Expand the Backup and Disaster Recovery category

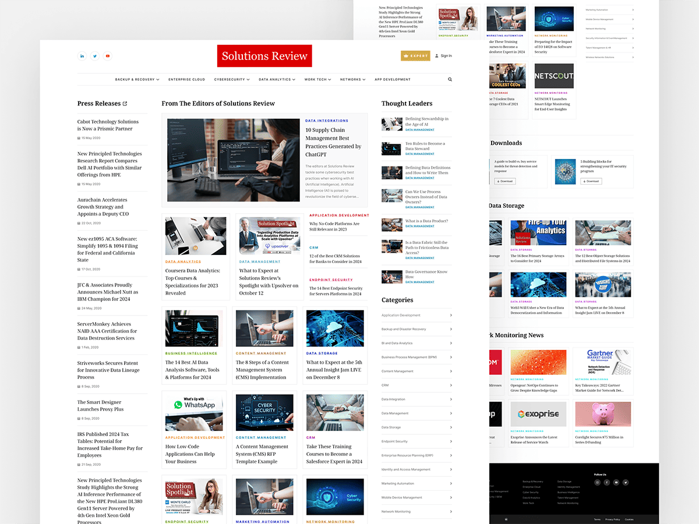pyautogui.click(x=416, y=329)
